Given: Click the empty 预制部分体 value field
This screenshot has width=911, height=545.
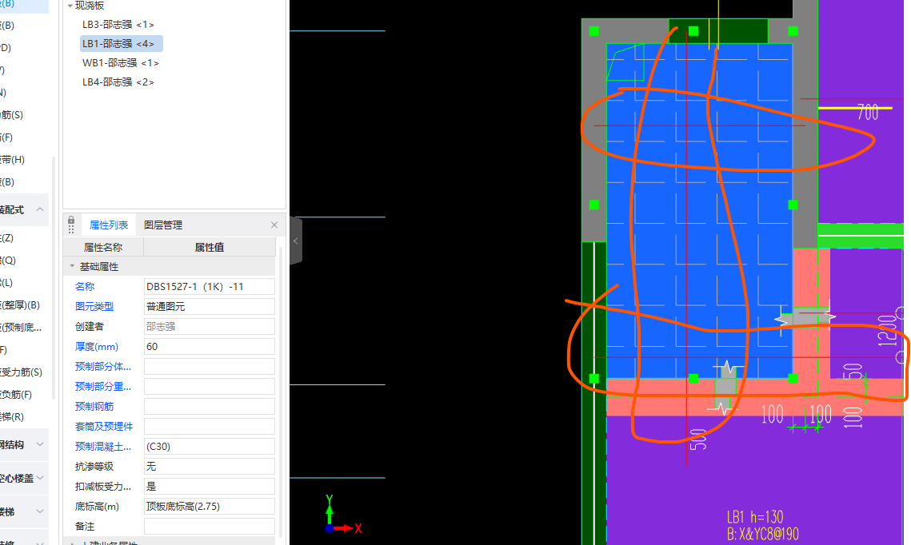Looking at the screenshot, I should coord(210,366).
